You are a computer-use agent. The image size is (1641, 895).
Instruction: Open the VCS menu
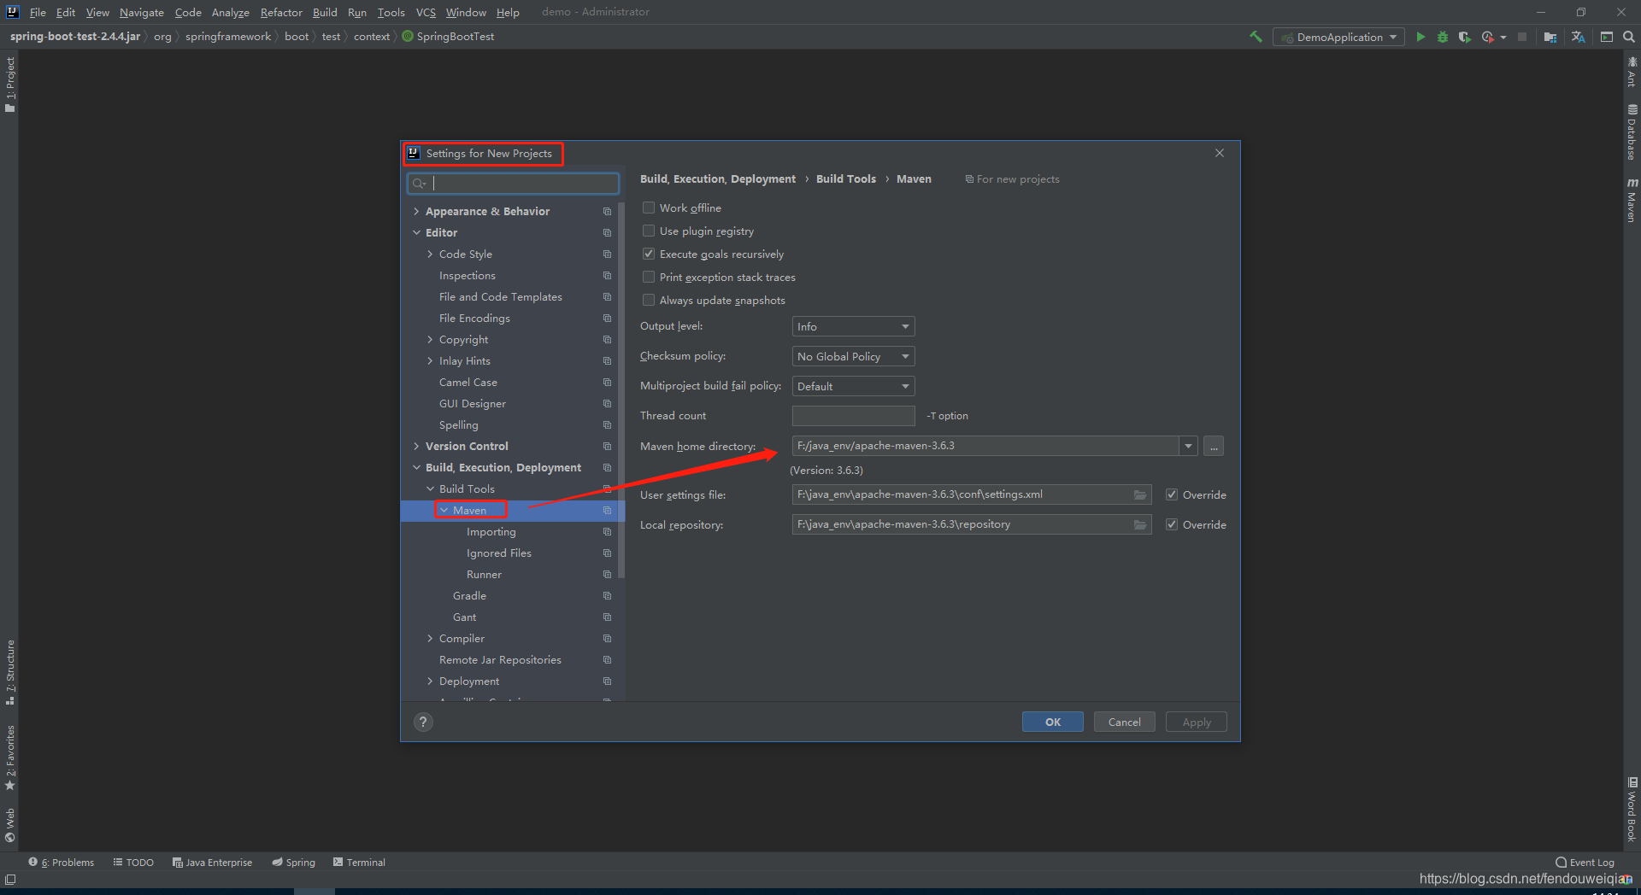pos(426,12)
